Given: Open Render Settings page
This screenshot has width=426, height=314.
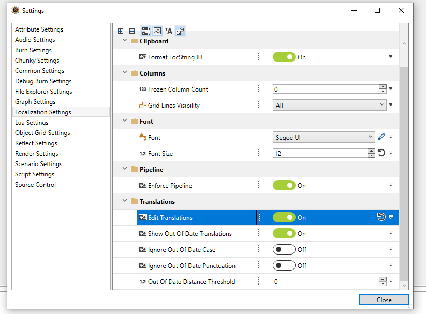Looking at the screenshot, I should click(37, 153).
